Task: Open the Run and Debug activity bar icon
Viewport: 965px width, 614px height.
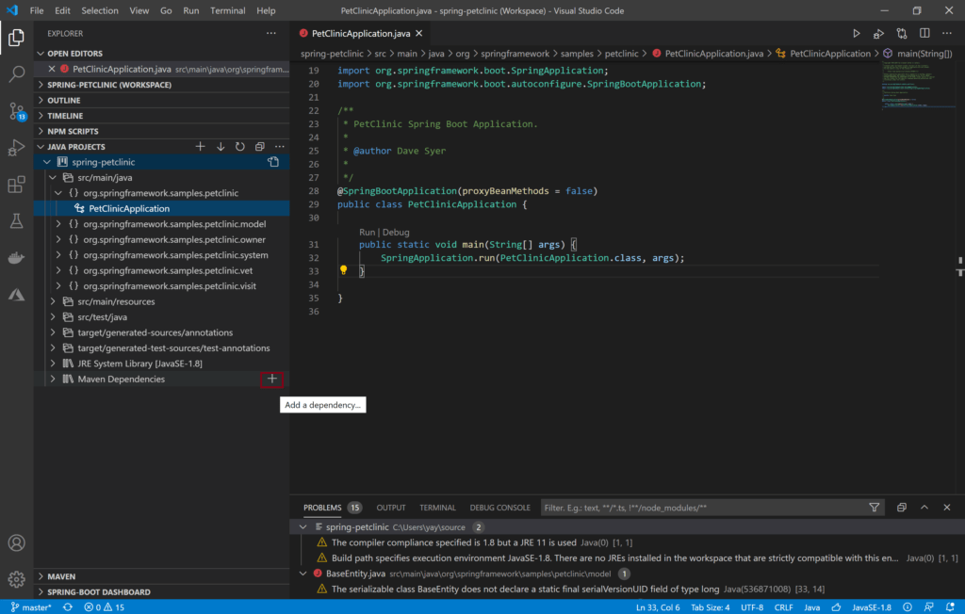Action: coord(16,147)
